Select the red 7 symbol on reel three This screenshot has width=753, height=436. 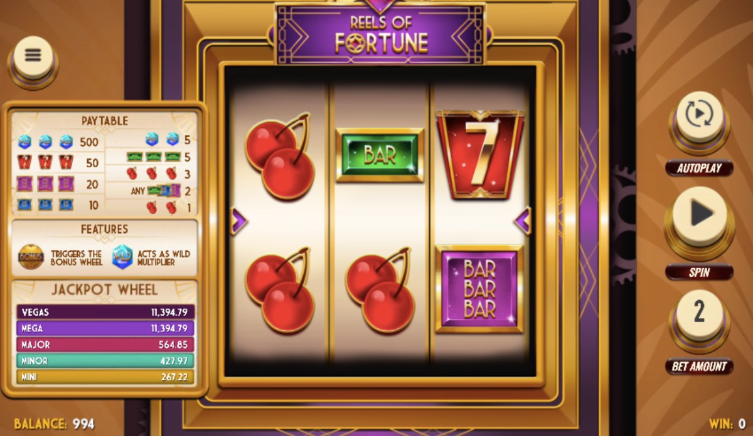pos(480,154)
